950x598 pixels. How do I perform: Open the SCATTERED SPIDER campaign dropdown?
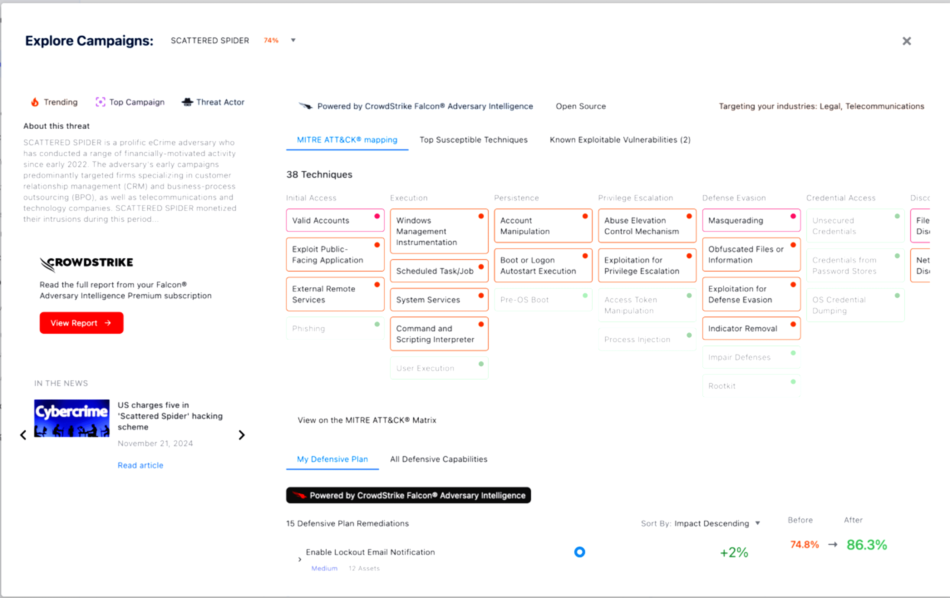click(x=293, y=40)
